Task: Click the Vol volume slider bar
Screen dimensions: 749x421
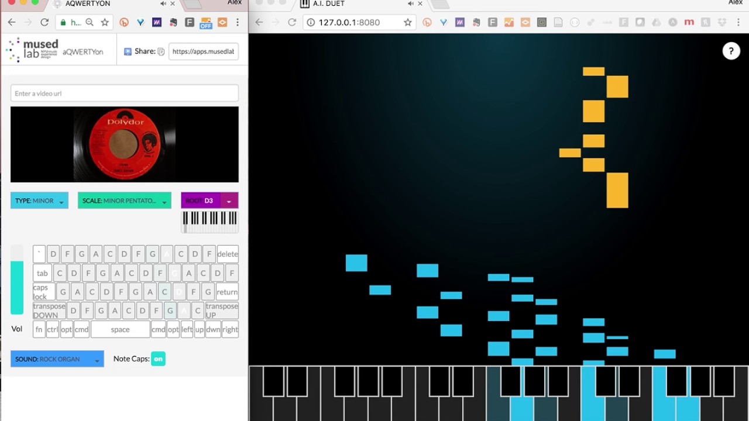Action: pyautogui.click(x=17, y=279)
